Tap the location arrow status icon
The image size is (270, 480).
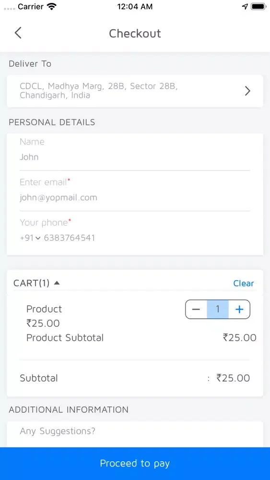point(245,7)
